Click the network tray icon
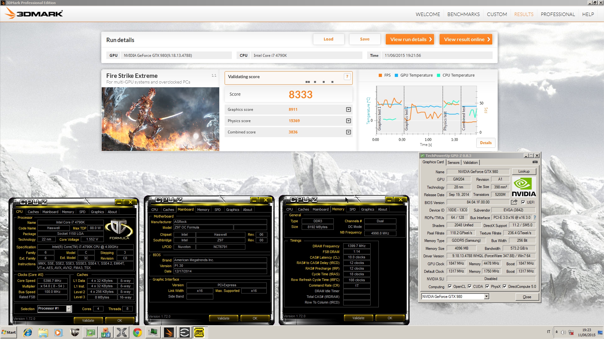Viewport: 604px width, 339px height. (571, 332)
